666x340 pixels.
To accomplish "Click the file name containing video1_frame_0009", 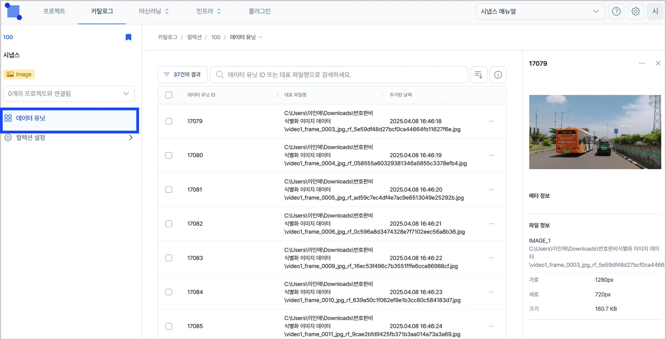I will pyautogui.click(x=371, y=258).
